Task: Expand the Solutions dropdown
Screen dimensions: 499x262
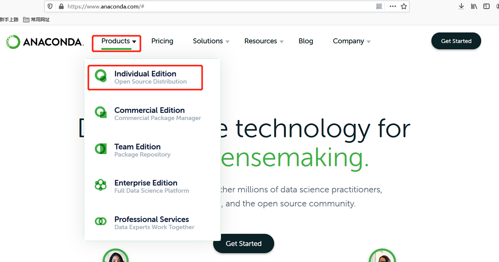Action: point(211,41)
